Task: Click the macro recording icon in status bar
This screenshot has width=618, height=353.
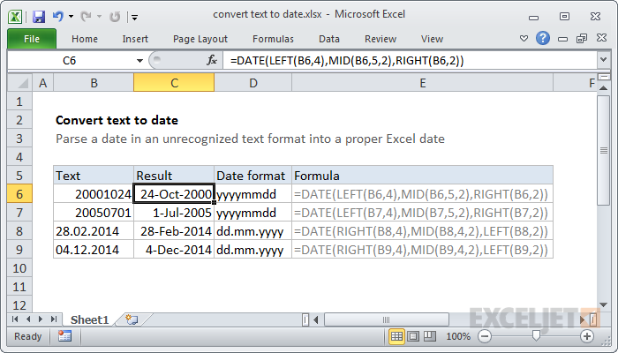Action: (64, 336)
